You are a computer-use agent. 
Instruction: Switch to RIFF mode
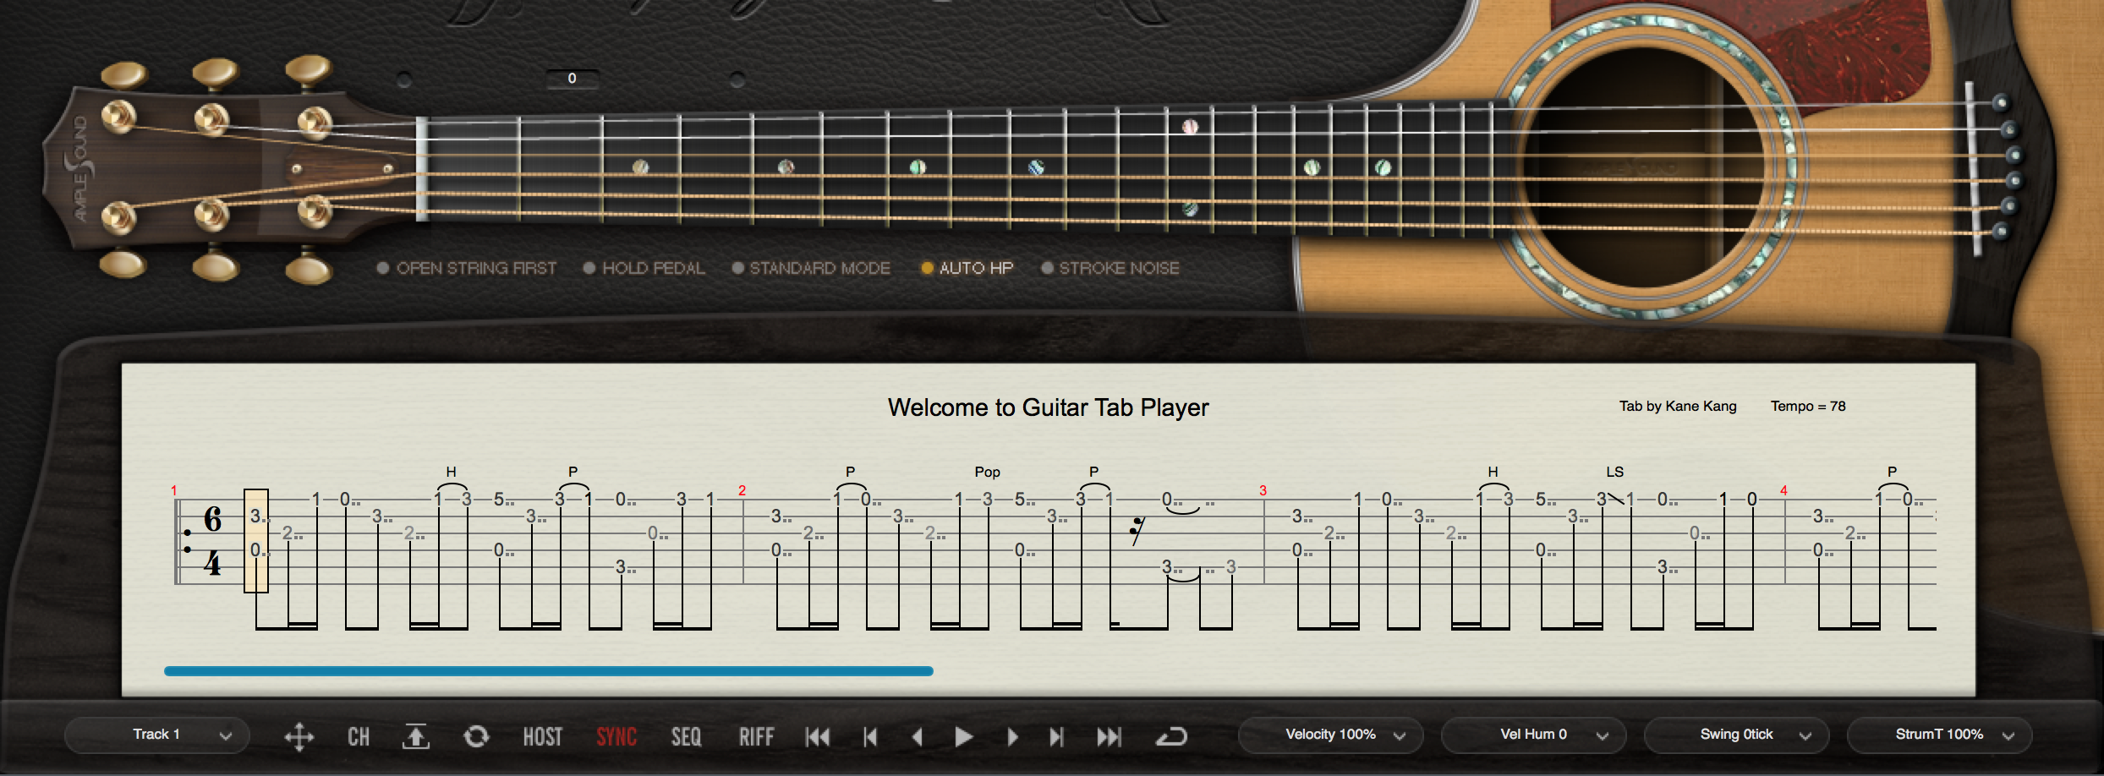757,736
